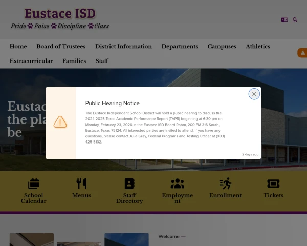Open the District Information menu
This screenshot has height=246, width=307.
click(x=123, y=46)
